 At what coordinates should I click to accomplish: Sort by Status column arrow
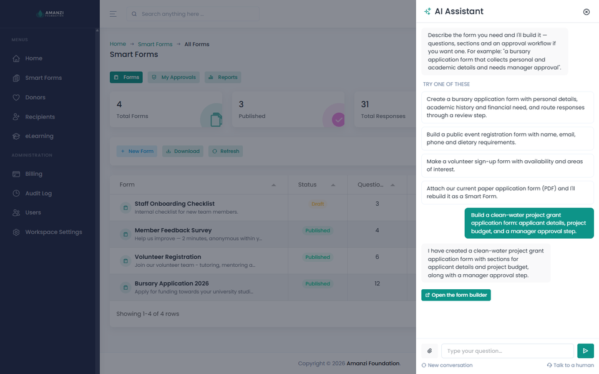[333, 185]
